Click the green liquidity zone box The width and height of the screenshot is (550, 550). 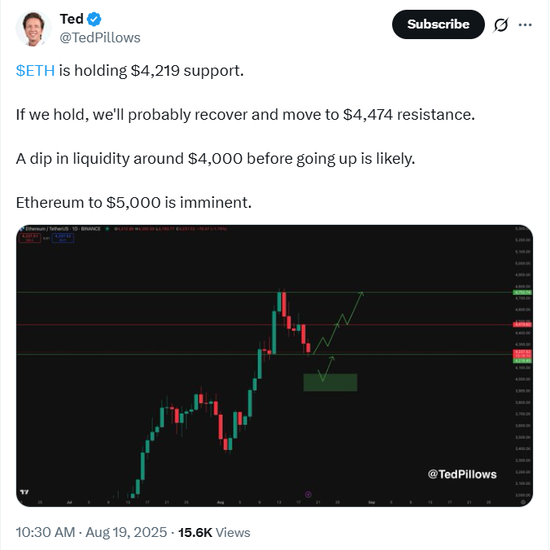tap(330, 382)
